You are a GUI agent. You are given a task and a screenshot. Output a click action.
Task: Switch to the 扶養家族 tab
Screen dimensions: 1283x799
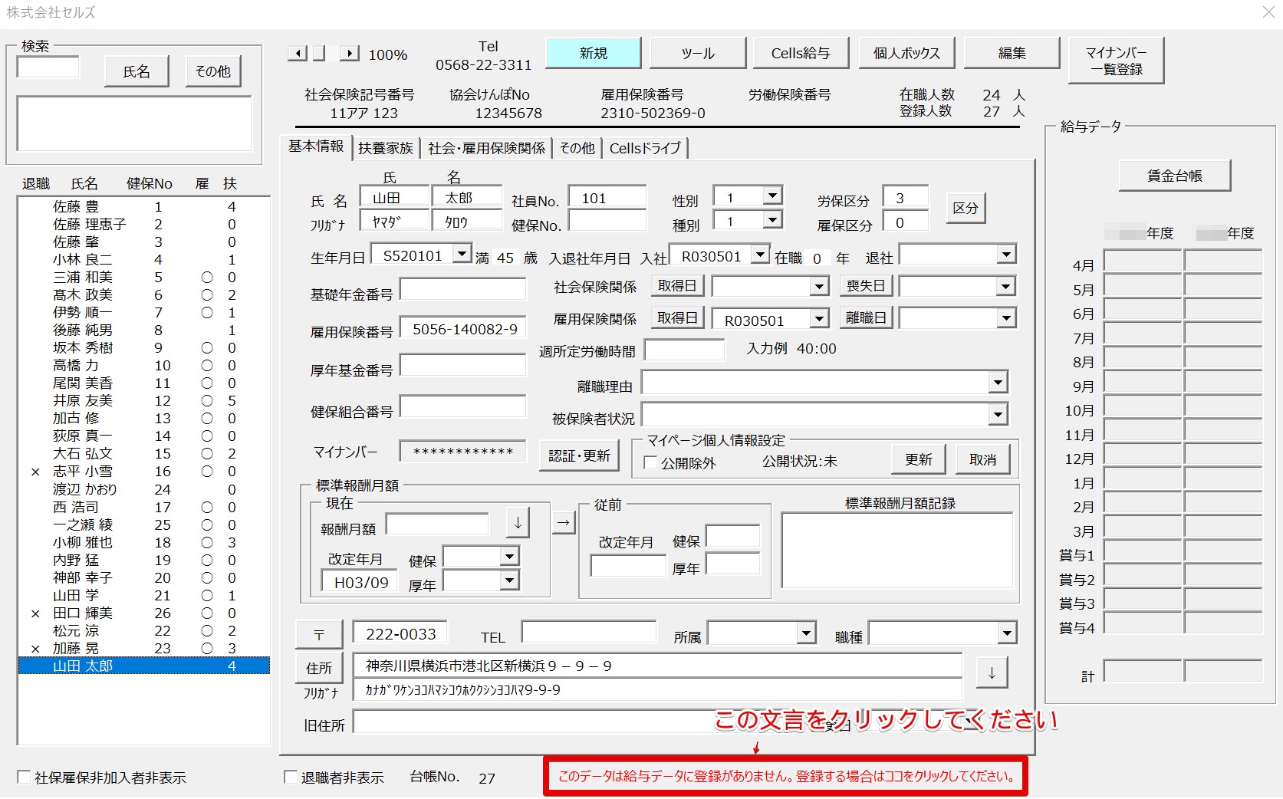(x=386, y=148)
